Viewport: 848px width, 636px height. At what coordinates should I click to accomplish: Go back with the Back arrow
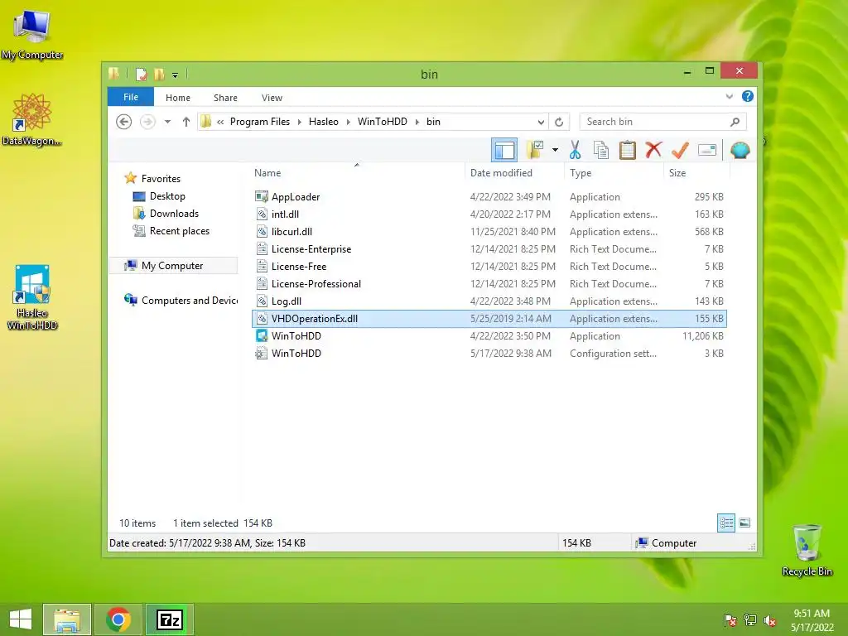[x=124, y=122]
